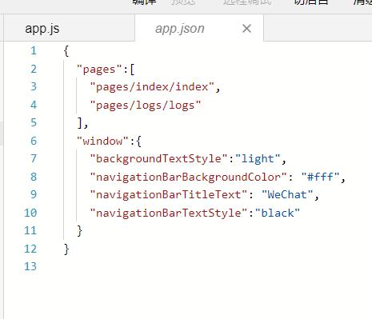
Task: Click "pages/index/index" string
Action: click(152, 87)
